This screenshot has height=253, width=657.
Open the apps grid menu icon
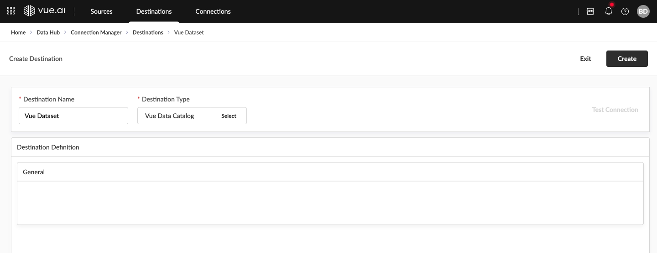11,11
